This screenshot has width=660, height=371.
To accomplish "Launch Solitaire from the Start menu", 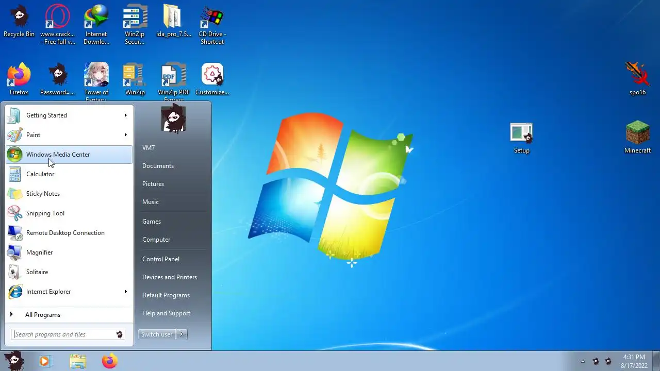I will [x=69, y=272].
